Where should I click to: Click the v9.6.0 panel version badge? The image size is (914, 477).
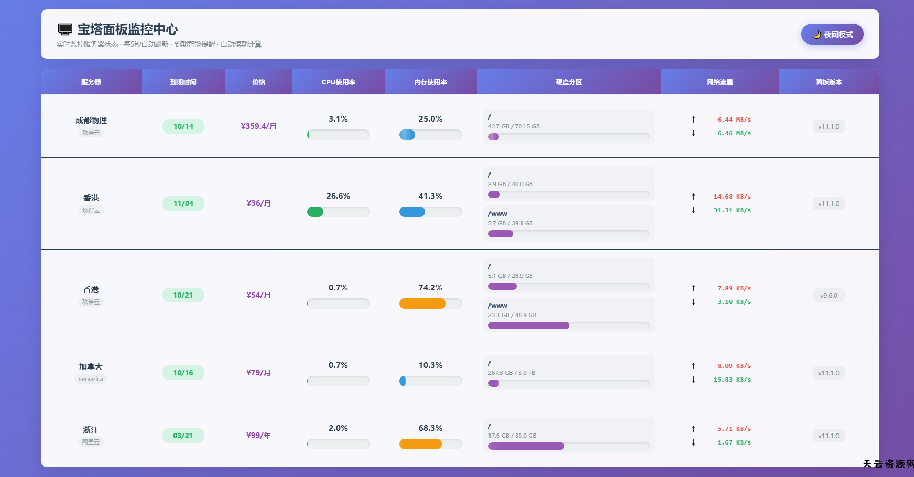click(x=829, y=296)
